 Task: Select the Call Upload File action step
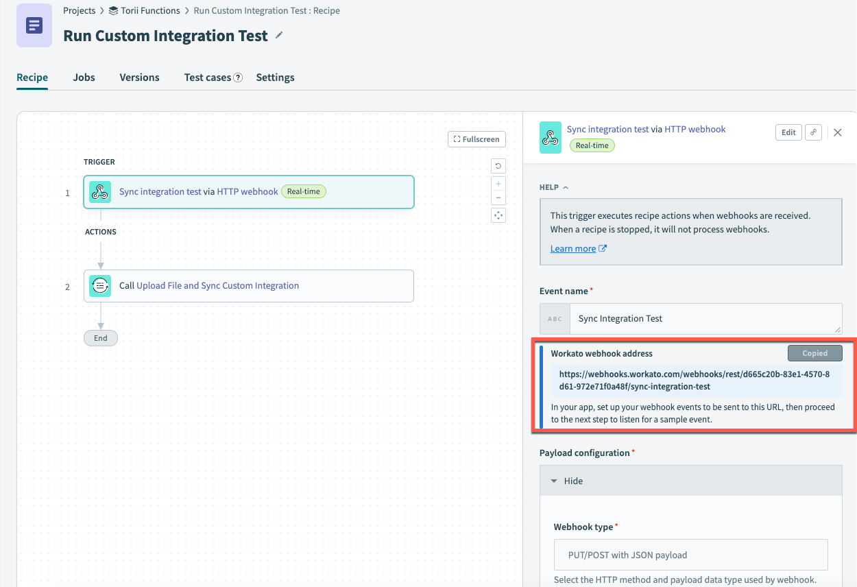pyautogui.click(x=249, y=286)
